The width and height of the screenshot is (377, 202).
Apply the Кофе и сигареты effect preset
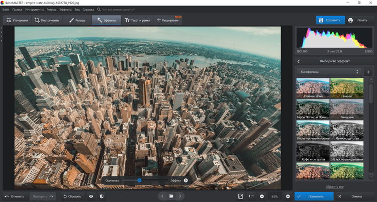coord(312,151)
